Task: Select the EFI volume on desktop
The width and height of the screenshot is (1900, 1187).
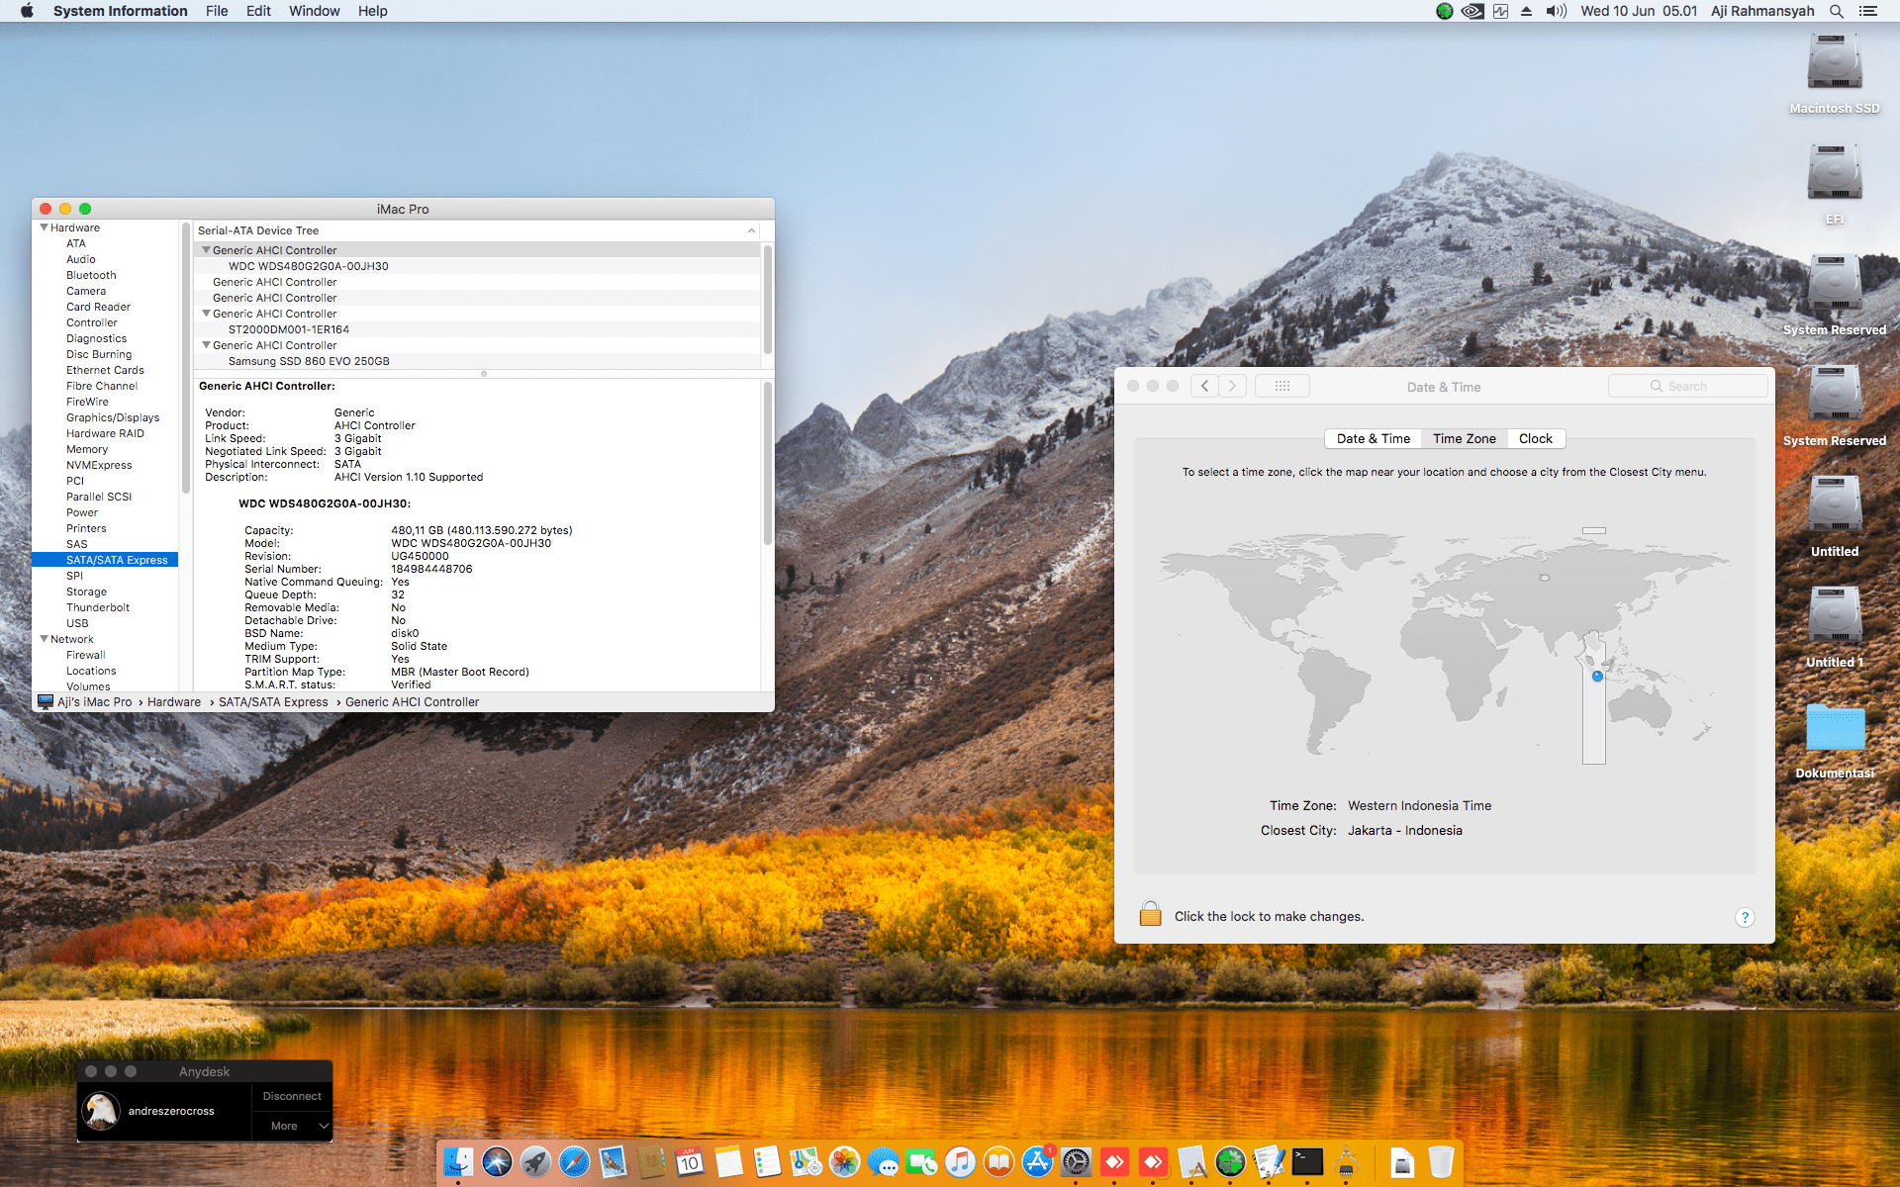Action: 1835,185
